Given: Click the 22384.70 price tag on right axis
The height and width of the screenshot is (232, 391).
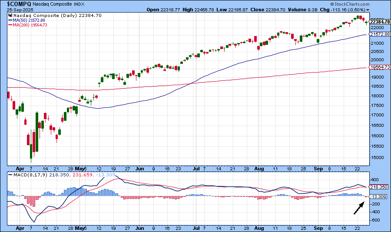Looking at the screenshot, I should 380,22.
